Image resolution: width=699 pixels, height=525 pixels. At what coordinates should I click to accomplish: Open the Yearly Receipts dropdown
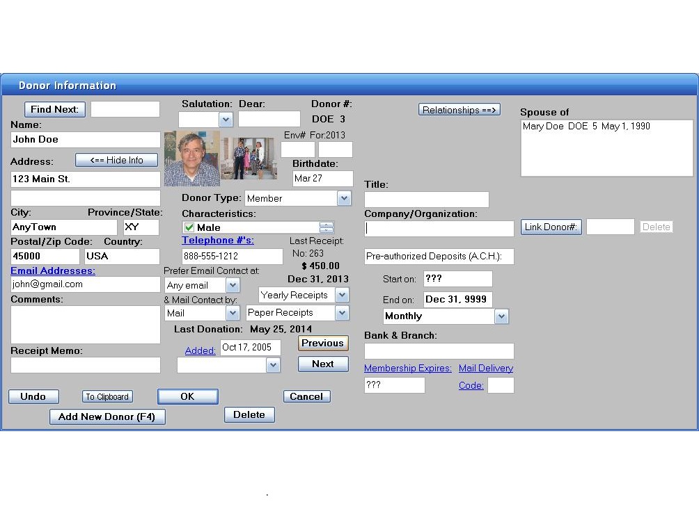pos(342,295)
